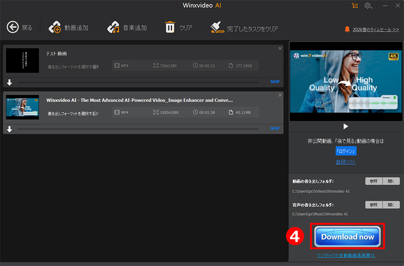Click SKIP on the テスト動画 task
404x266 pixels.
pyautogui.click(x=275, y=82)
